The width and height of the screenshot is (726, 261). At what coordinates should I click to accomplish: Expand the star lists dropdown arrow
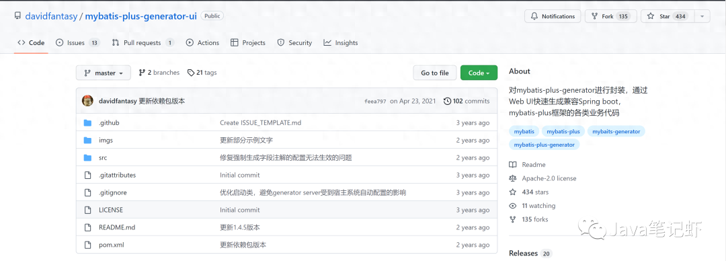coord(702,16)
